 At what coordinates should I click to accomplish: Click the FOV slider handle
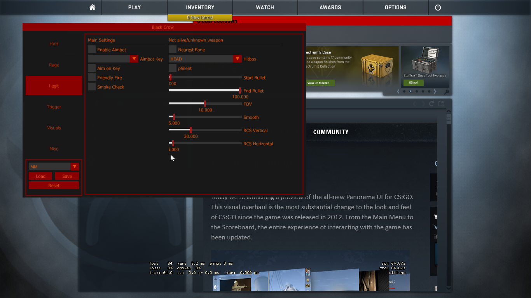click(x=205, y=104)
